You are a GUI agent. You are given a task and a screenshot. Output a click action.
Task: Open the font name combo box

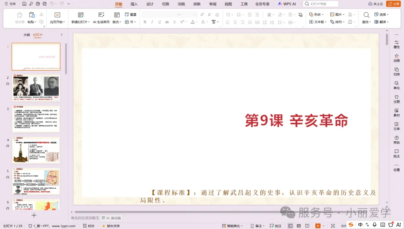click(x=162, y=15)
